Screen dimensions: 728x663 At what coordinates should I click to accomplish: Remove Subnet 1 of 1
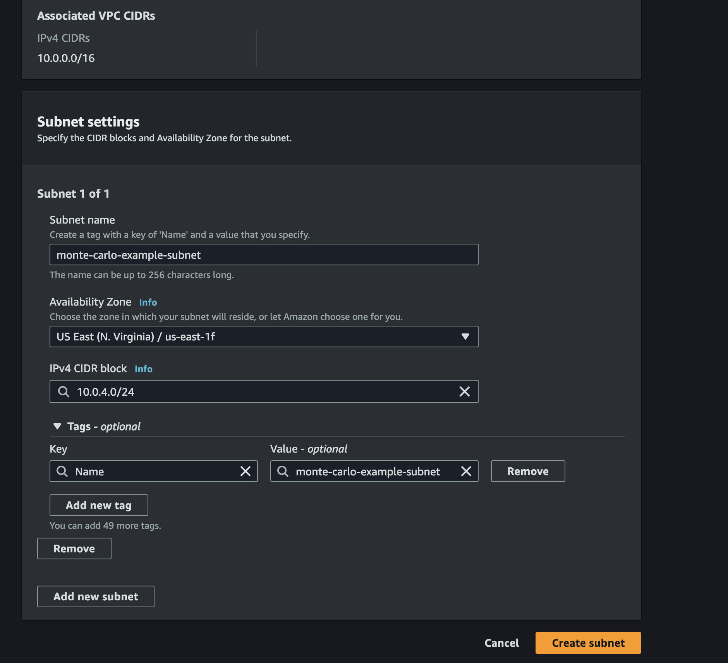(x=74, y=549)
